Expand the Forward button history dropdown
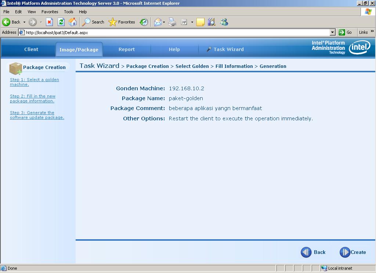The width and height of the screenshot is (376, 273). pos(41,22)
